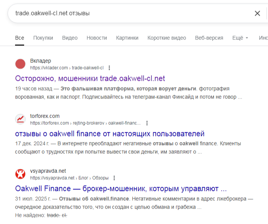The width and height of the screenshot is (268, 224).
Task: Open "Осторожно, мошенники trade.oakwell-cl.net" result
Action: [x=90, y=79]
